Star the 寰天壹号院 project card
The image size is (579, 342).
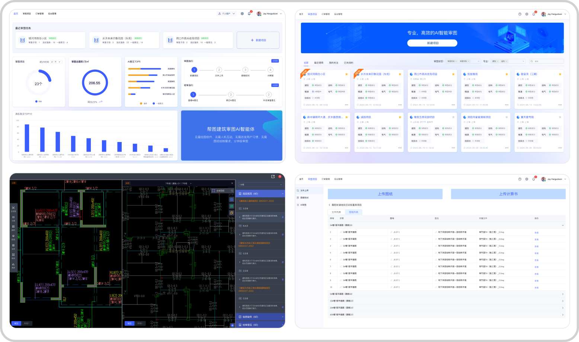[x=560, y=117]
